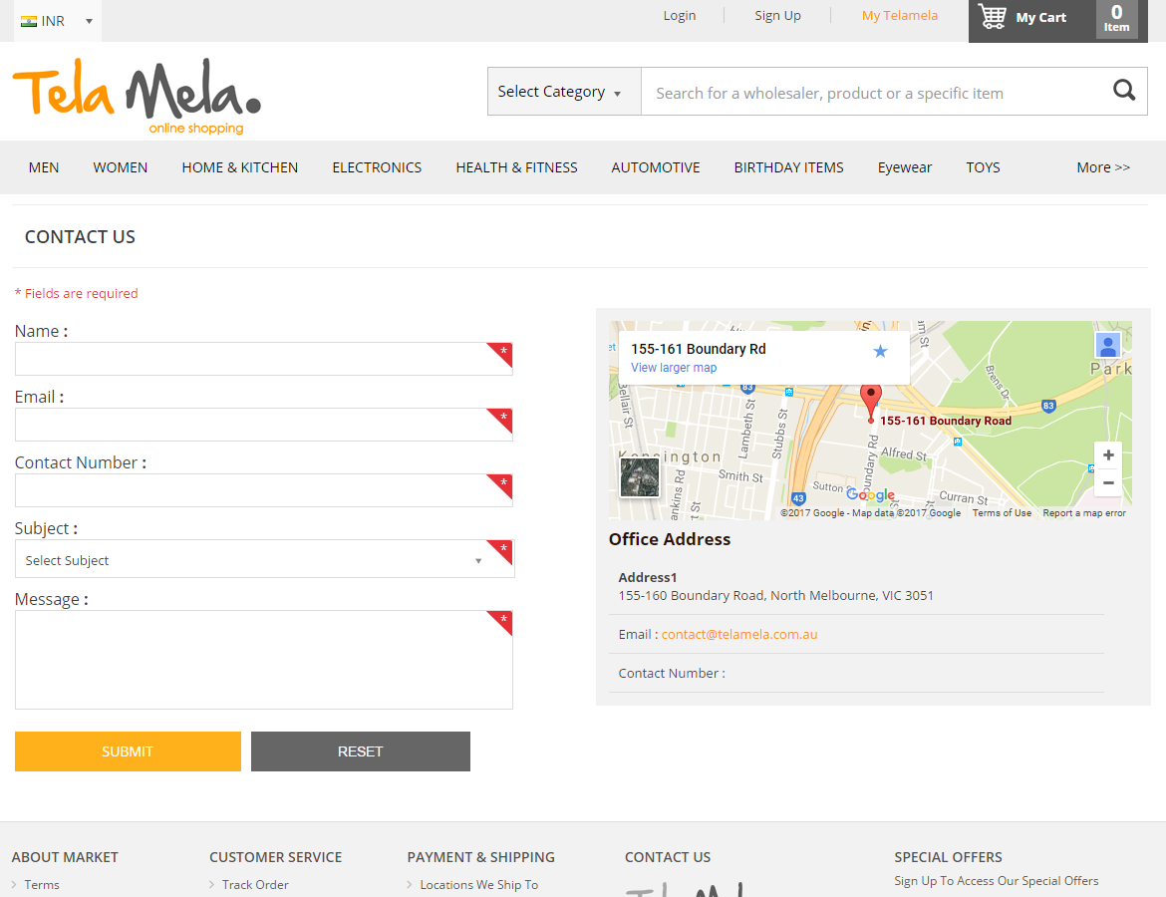Click the Google logo on map
Screen dimensions: 1166x897
coord(871,494)
